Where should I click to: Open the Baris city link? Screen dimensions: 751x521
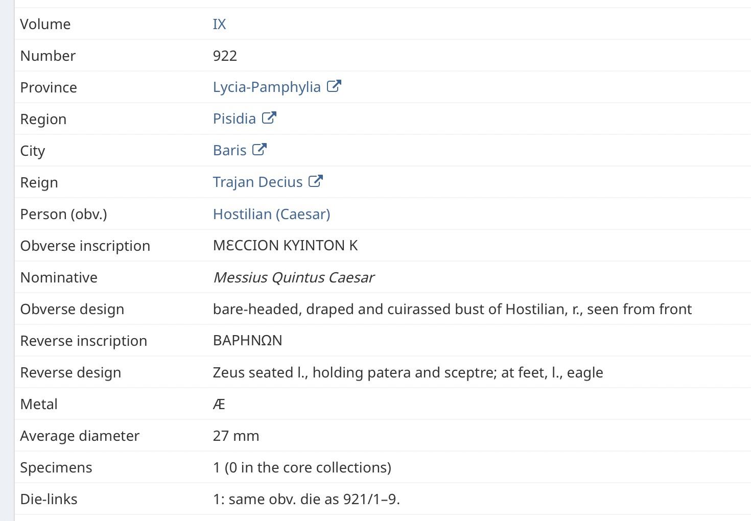(x=229, y=150)
